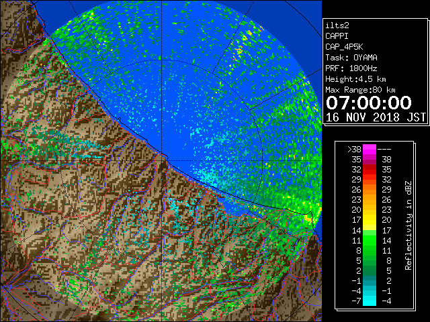
Task: Click the bright green 11–14 dBZ legend band
Action: click(370, 240)
